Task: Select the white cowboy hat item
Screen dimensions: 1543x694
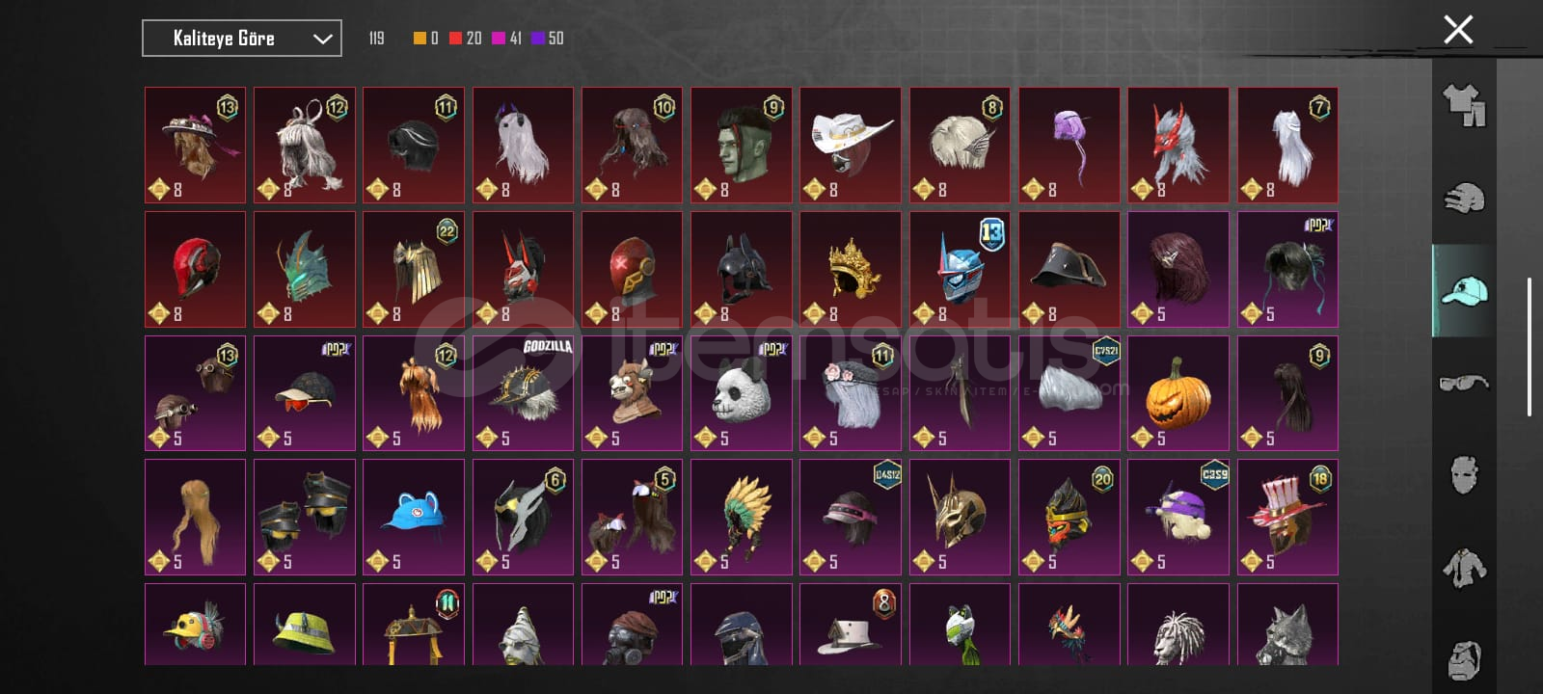Action: [x=851, y=145]
